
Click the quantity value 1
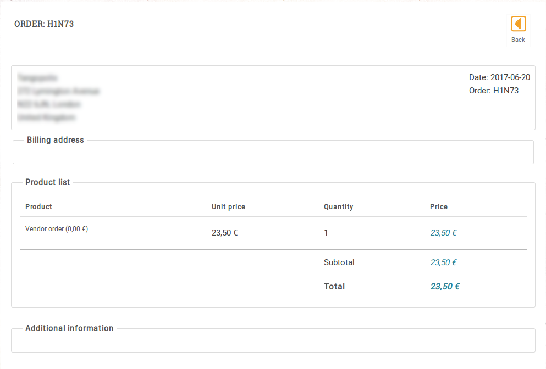point(326,233)
